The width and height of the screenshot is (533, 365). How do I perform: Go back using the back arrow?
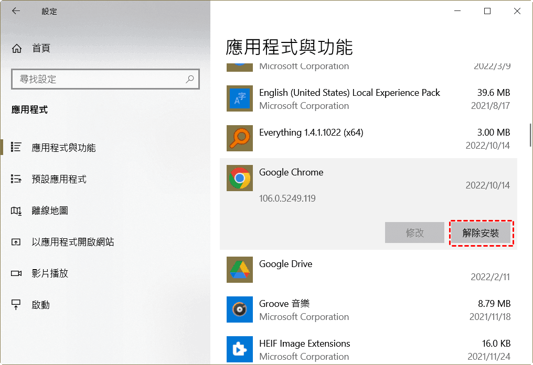(16, 11)
